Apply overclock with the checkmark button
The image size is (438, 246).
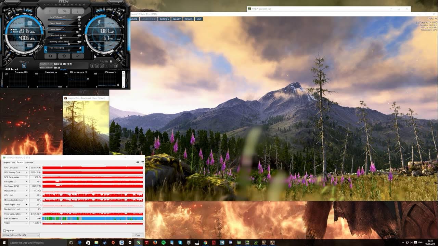click(78, 56)
